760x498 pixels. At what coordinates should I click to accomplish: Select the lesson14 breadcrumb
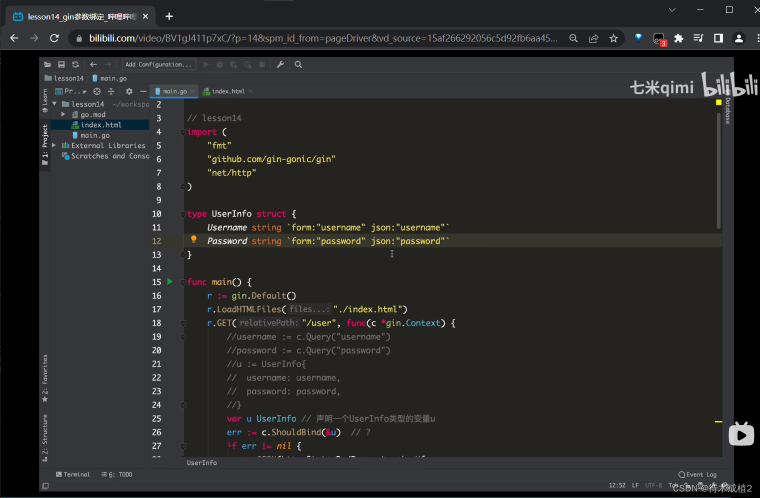point(64,78)
